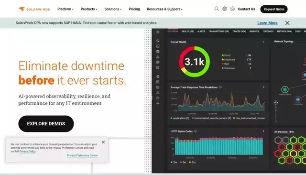
Task: Click the info icon beside HTTP Status Codes
Action: (196, 131)
